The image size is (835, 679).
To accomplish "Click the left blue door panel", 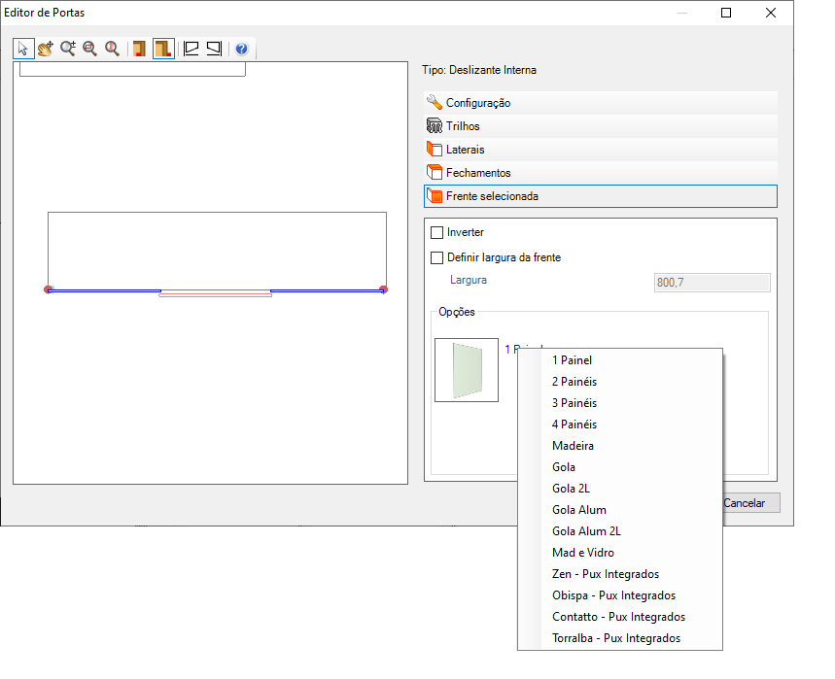I will pyautogui.click(x=104, y=291).
